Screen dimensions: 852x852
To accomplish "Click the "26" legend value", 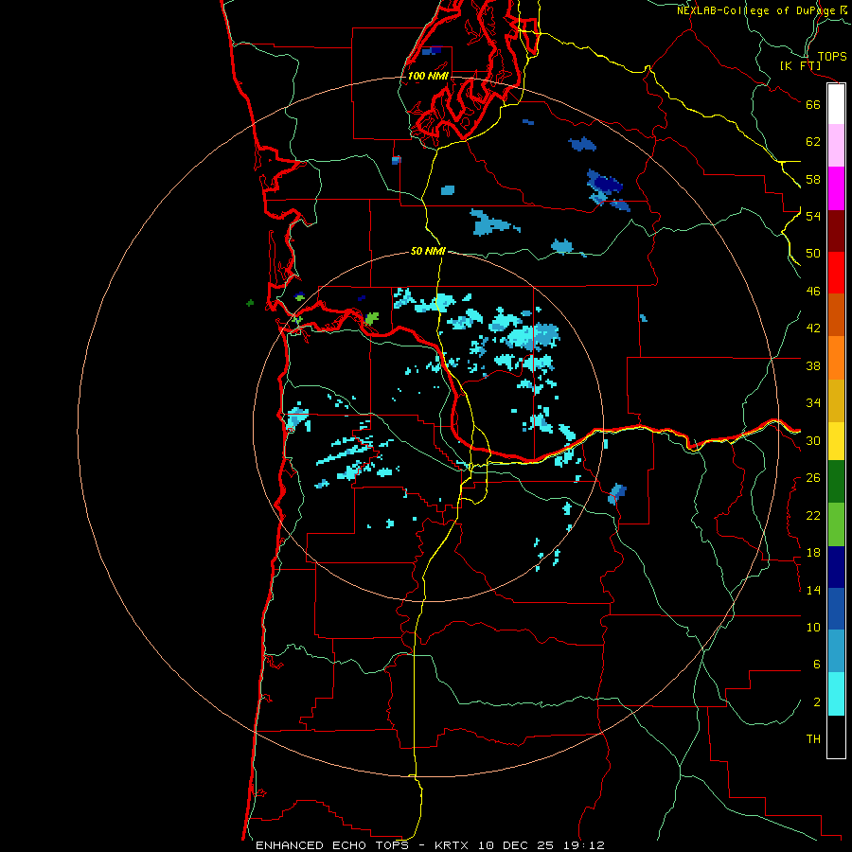I will pos(813,478).
